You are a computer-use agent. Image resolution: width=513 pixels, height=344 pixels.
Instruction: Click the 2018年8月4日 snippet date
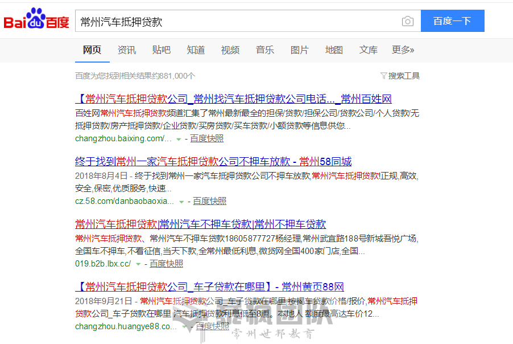pyautogui.click(x=101, y=176)
